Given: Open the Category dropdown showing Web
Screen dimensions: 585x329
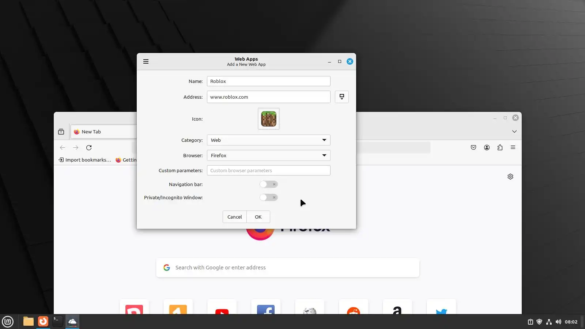Looking at the screenshot, I should (269, 140).
